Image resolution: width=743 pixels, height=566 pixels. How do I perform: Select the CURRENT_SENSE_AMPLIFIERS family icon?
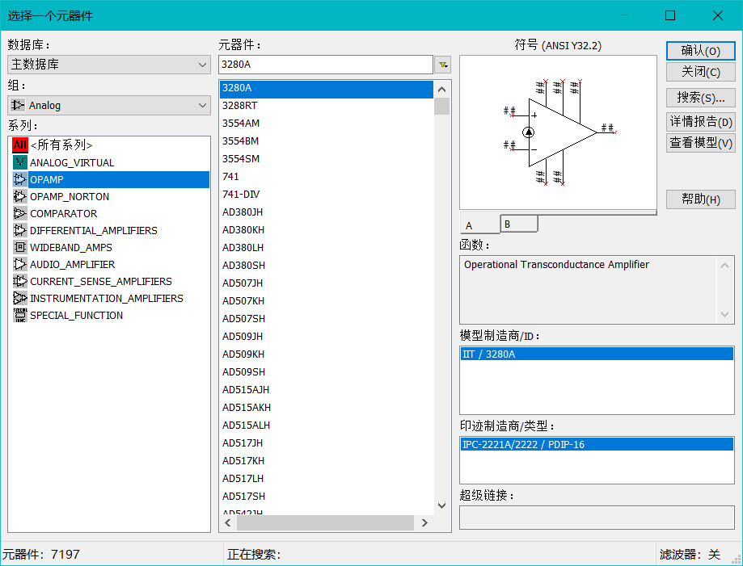pos(19,281)
